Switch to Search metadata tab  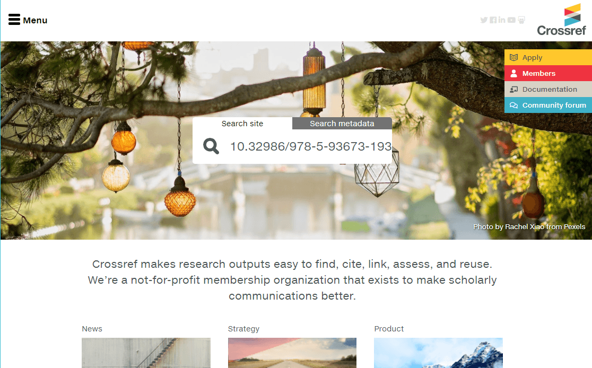click(x=342, y=124)
